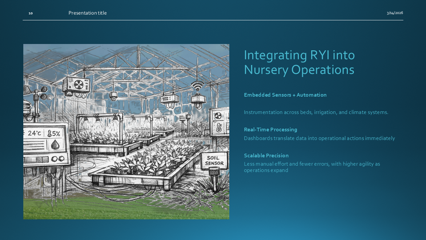Click the slide title Integrating RYI into Nursery Operations
426x240 pixels.
[299, 62]
